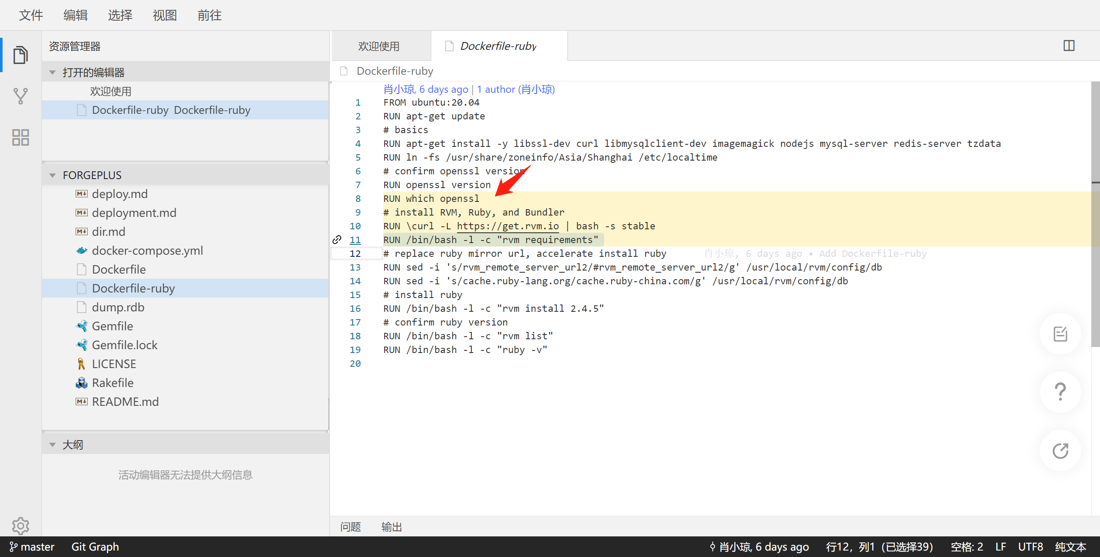Screen dimensions: 1100x557
Task: Click the editor vertical scrollbar thumb
Action: pos(1095,214)
